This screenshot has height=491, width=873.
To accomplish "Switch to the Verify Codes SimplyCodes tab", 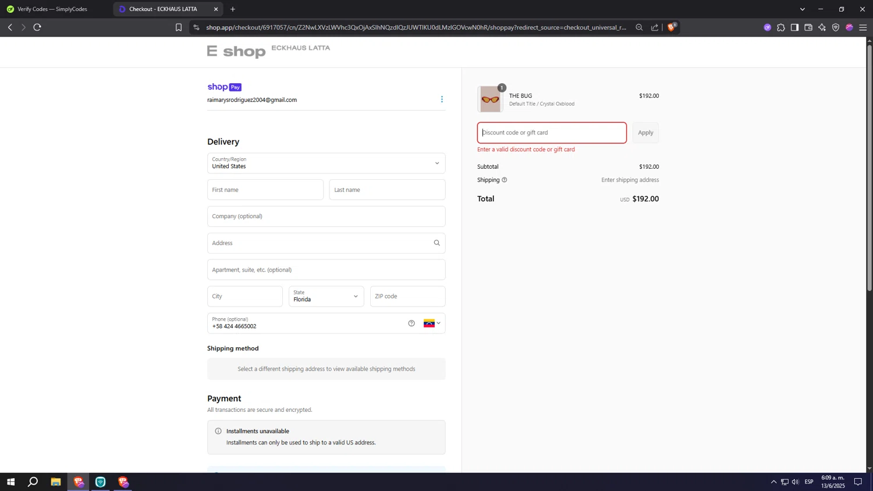I will click(52, 9).
